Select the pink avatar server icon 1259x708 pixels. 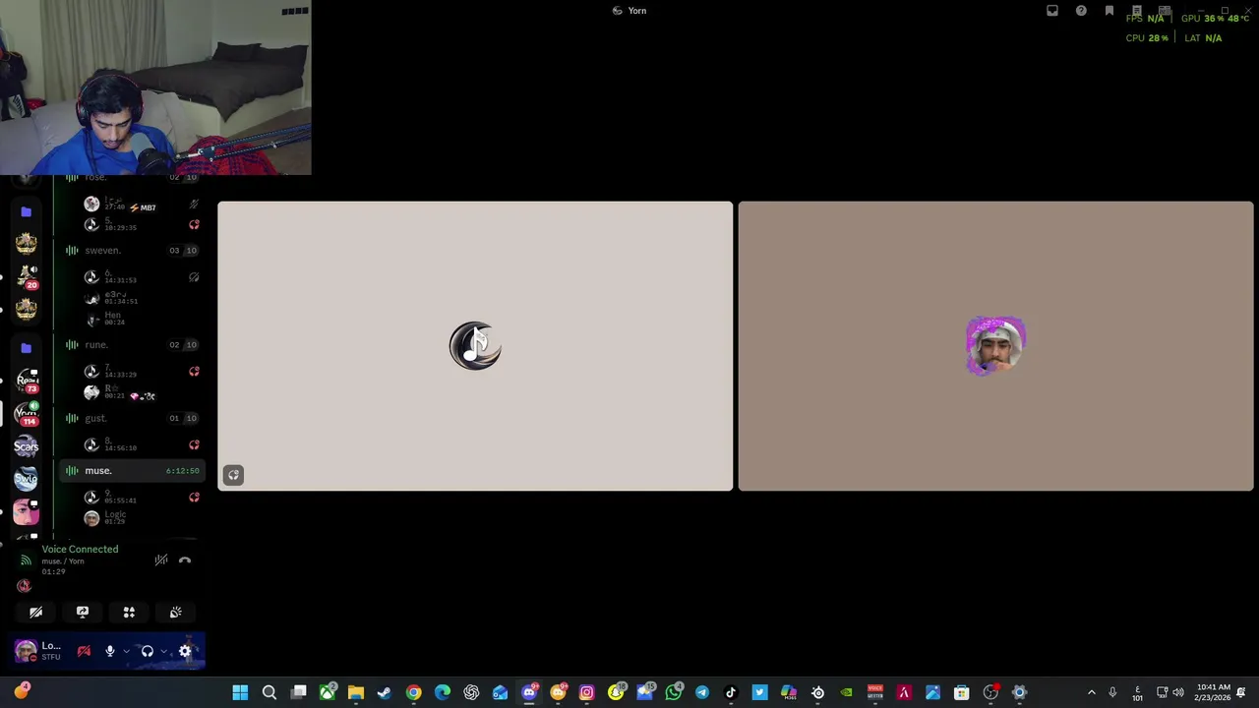coord(27,512)
